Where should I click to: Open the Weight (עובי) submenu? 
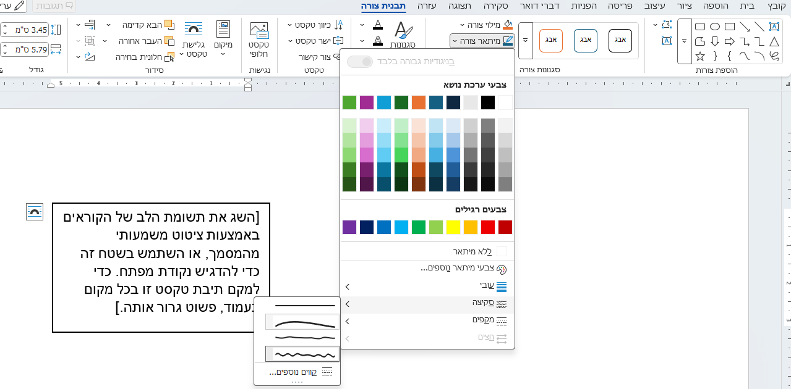point(427,287)
